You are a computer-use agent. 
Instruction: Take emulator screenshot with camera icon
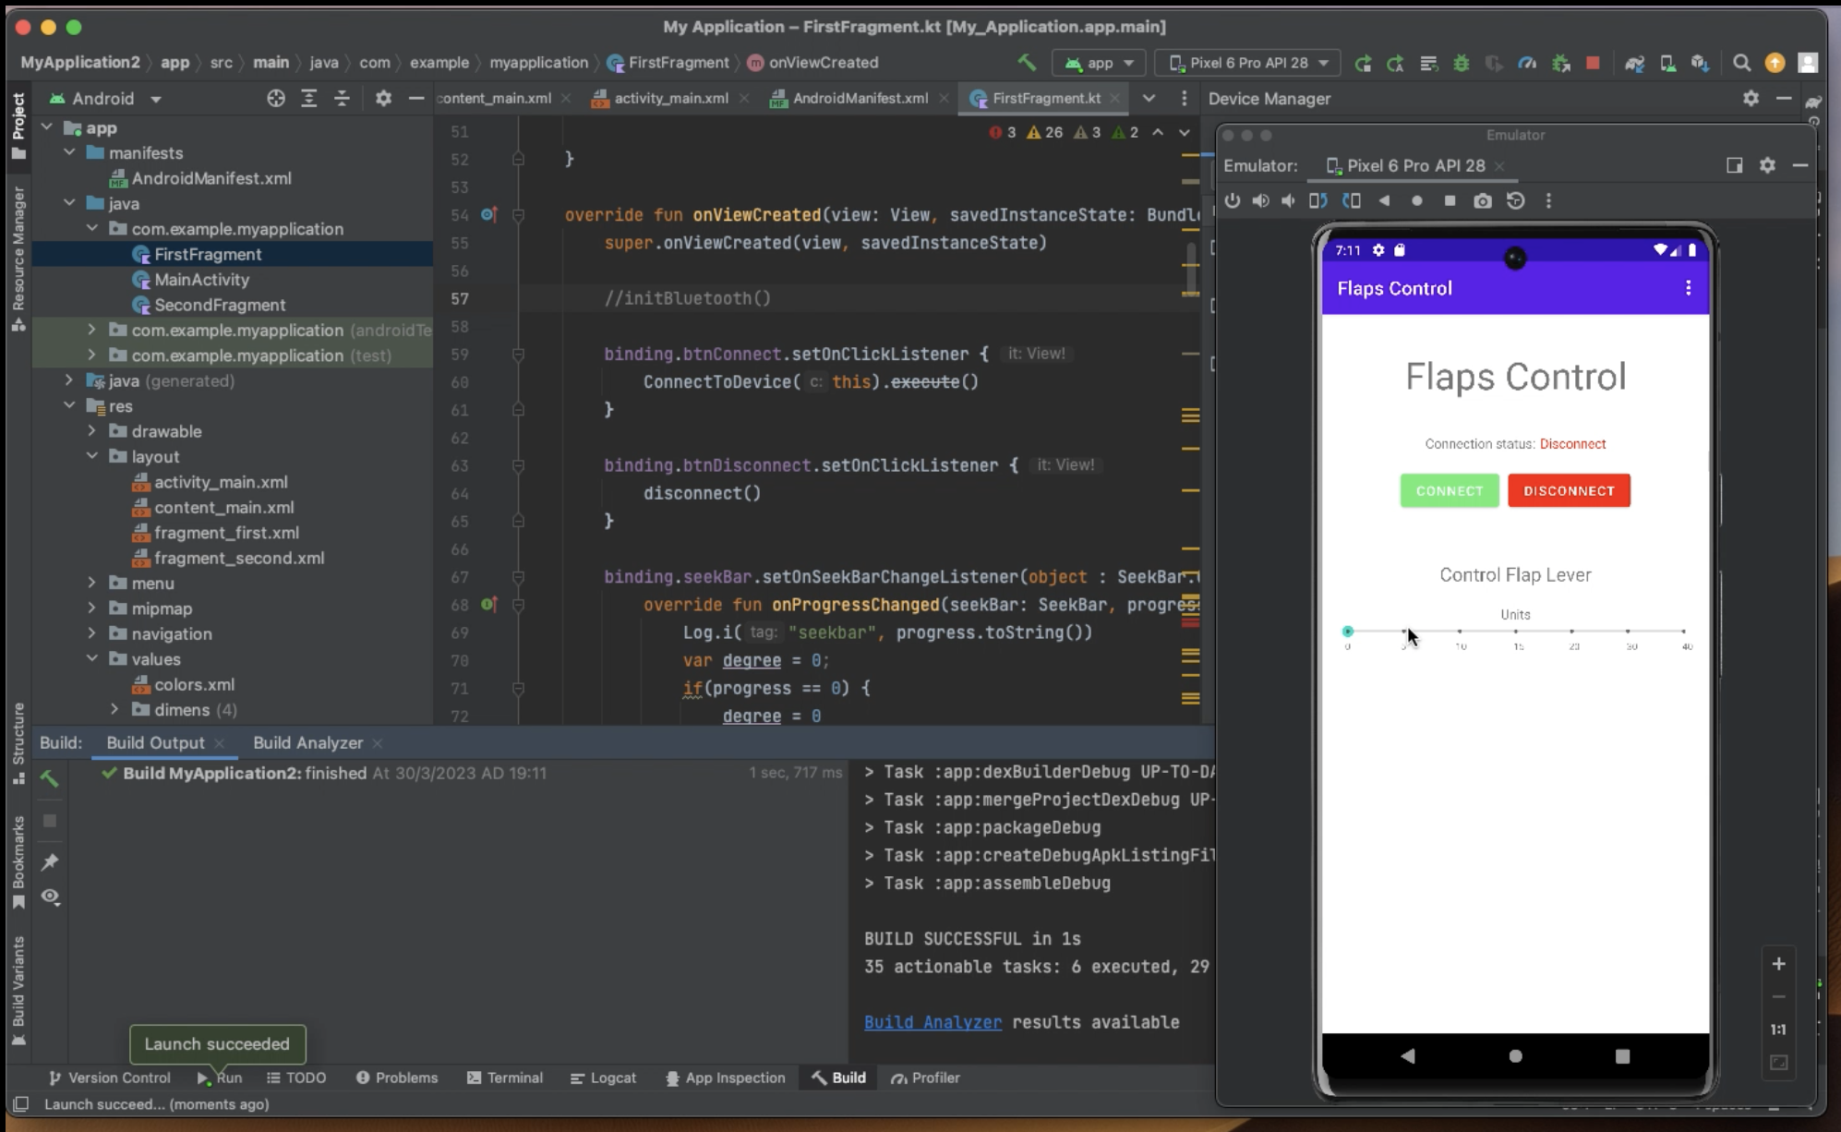tap(1482, 200)
